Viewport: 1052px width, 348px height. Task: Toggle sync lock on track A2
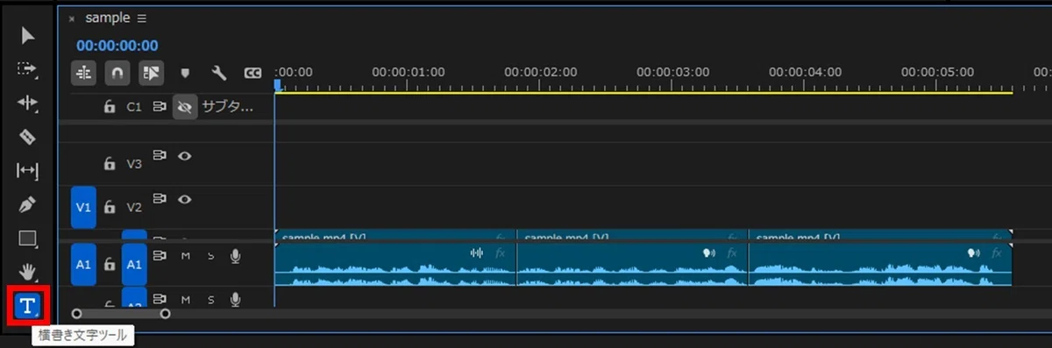click(x=160, y=300)
